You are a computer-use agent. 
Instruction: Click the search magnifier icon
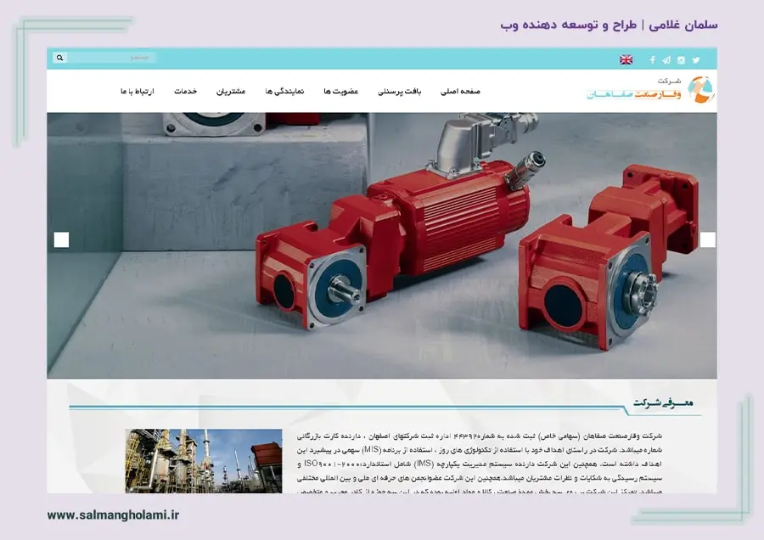(x=58, y=58)
